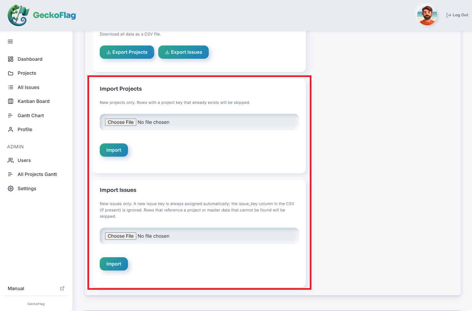Choose File for Import Issues
This screenshot has height=311, width=472.
pos(121,236)
